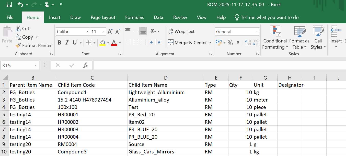Toggle Bold formatting

click(59, 43)
